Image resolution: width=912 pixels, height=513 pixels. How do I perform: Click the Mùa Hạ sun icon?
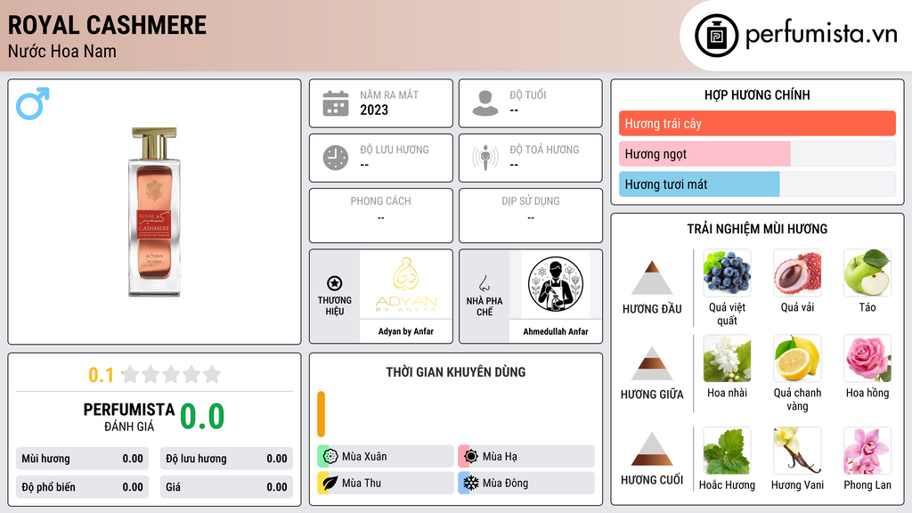click(x=471, y=456)
